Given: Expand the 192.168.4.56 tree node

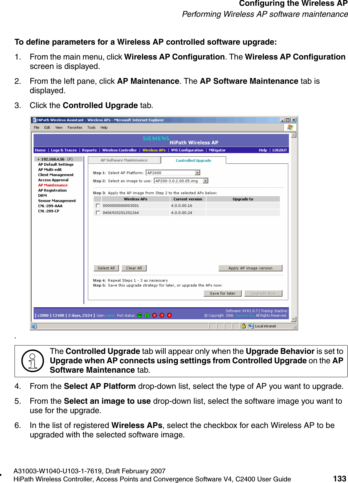Looking at the screenshot, I should tap(38, 159).
